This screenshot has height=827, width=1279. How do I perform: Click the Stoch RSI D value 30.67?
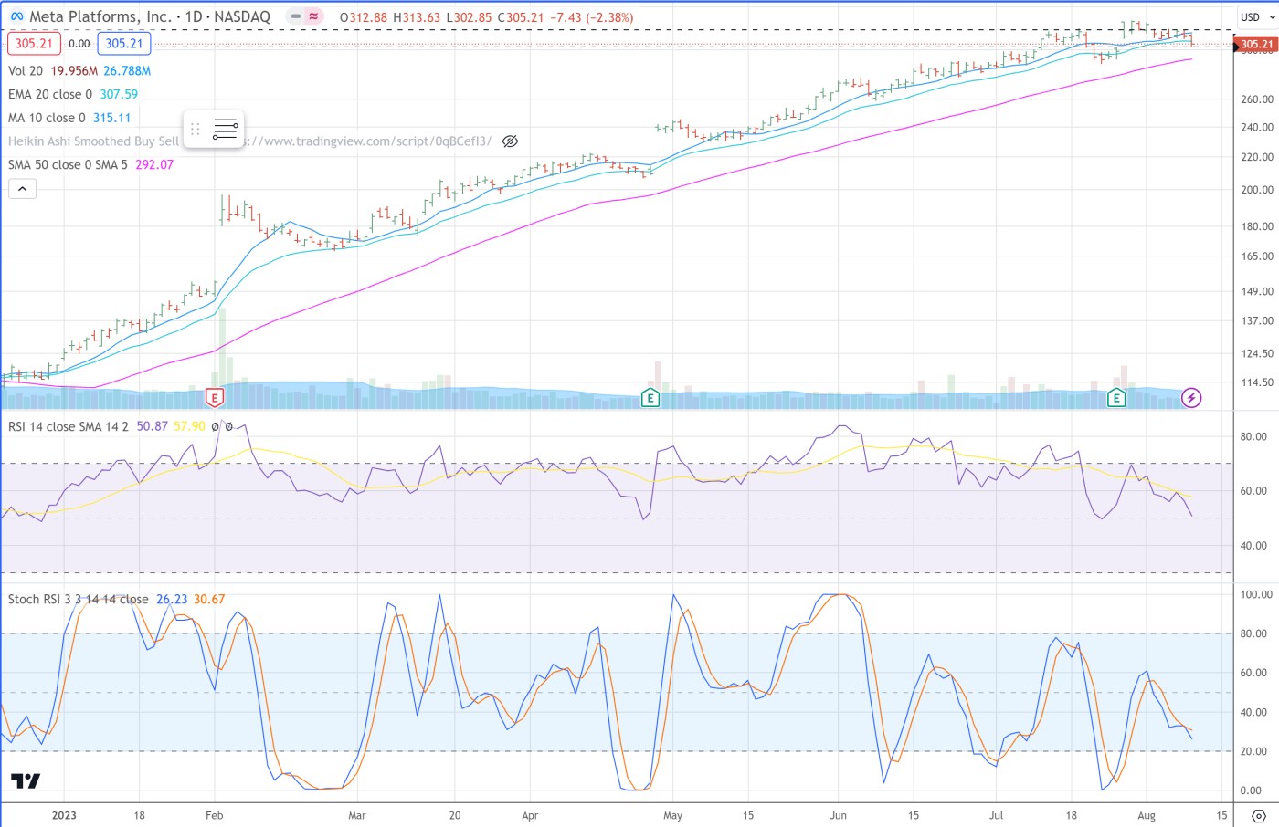[x=209, y=599]
